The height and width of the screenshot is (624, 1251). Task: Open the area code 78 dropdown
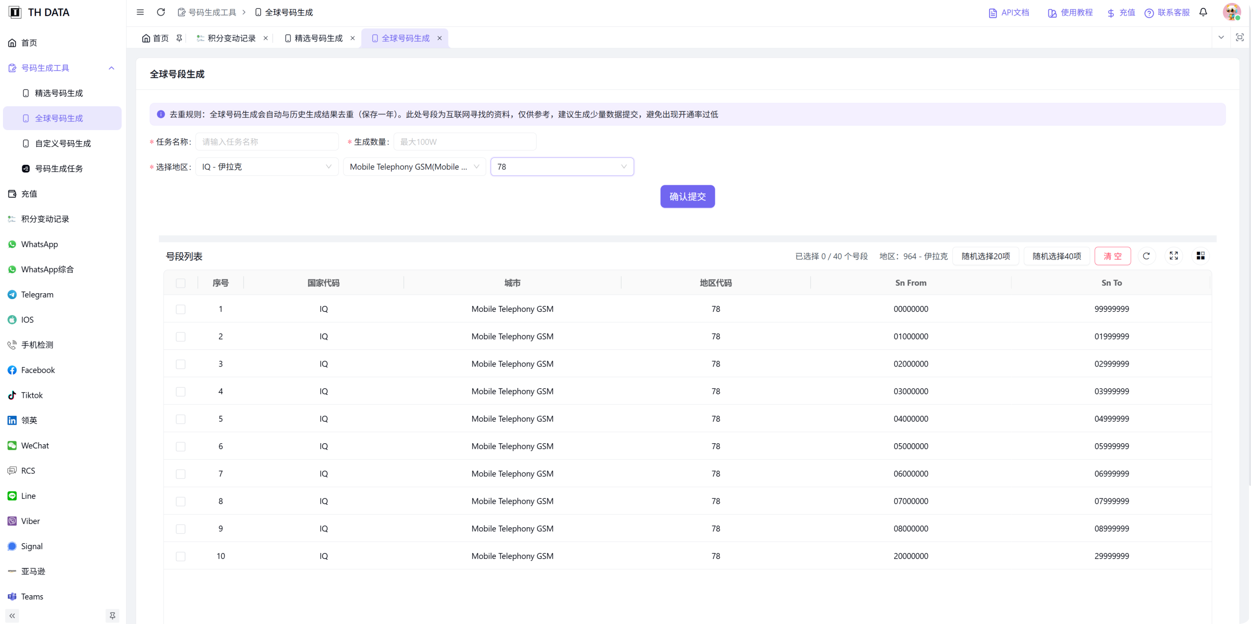(562, 167)
